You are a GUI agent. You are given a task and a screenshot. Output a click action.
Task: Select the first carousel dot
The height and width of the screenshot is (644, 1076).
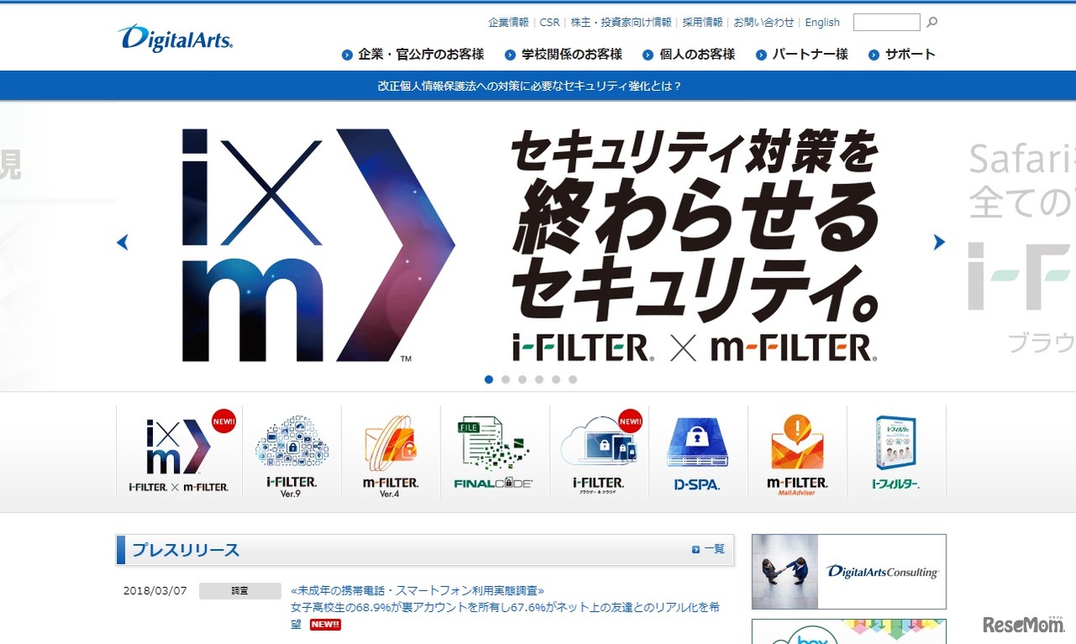click(x=489, y=379)
